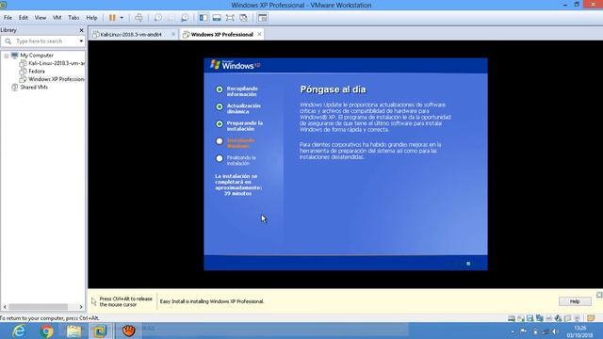603x339 pixels.
Task: Click the Easy Install Help button
Action: point(575,301)
